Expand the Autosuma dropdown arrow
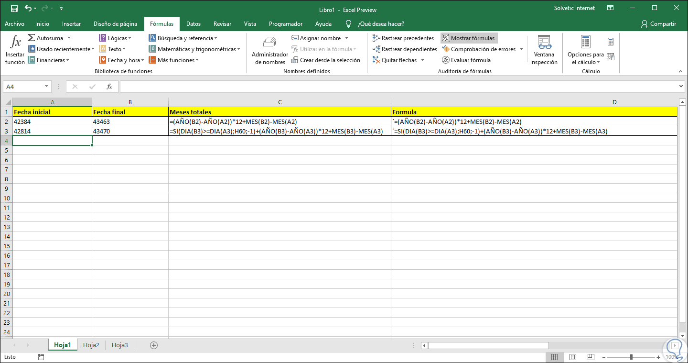Viewport: 688px width, 363px height. click(x=69, y=38)
